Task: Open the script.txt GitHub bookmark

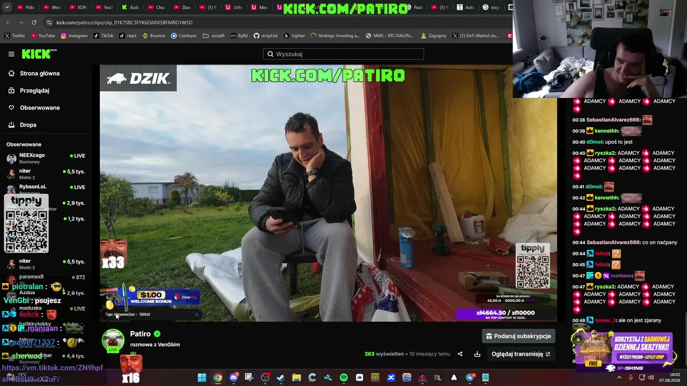Action: tap(266, 36)
